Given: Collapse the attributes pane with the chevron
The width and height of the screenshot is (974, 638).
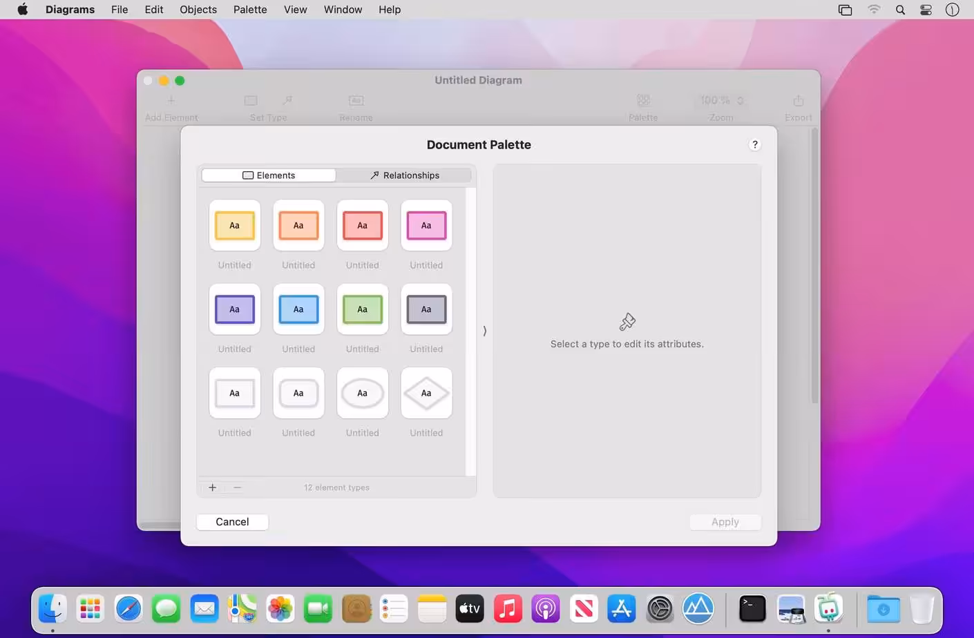Looking at the screenshot, I should click(x=485, y=331).
